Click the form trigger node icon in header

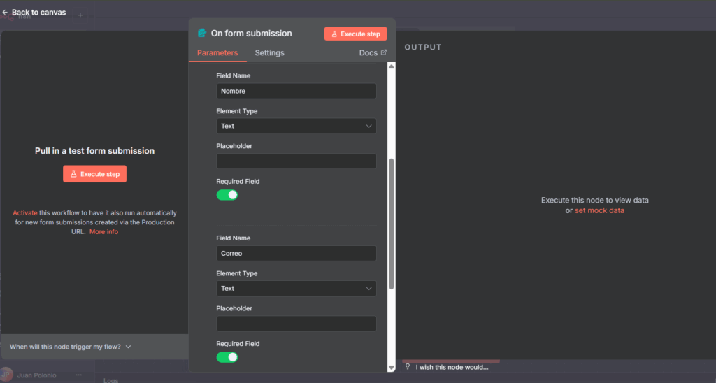click(x=202, y=33)
